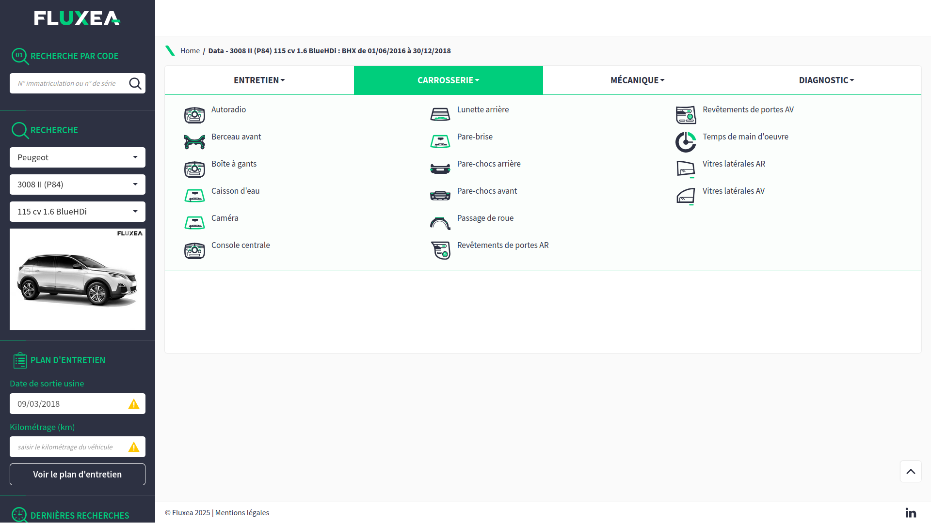
Task: Open the Peugeot brand dropdown
Action: [78, 157]
